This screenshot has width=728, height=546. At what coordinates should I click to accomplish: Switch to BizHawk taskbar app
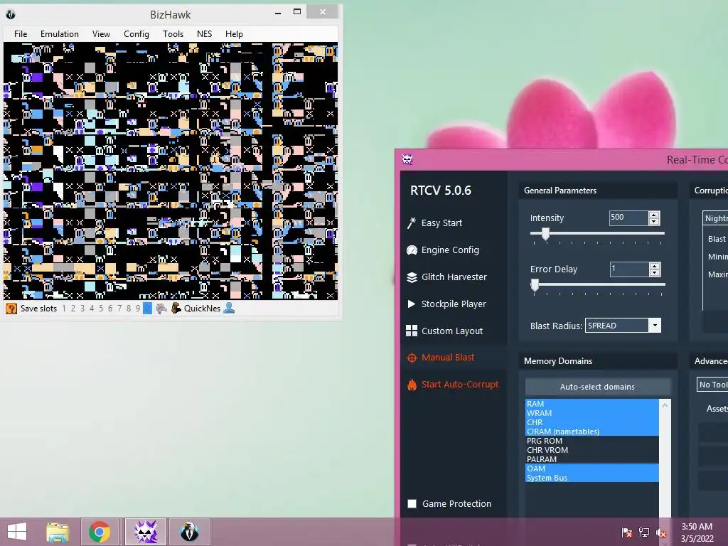point(189,532)
